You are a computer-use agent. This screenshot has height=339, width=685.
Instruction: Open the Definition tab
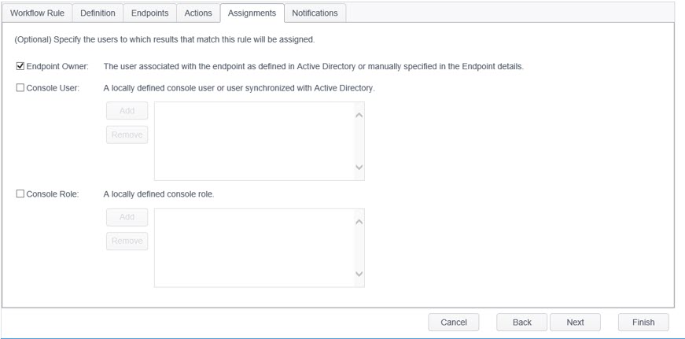point(98,13)
